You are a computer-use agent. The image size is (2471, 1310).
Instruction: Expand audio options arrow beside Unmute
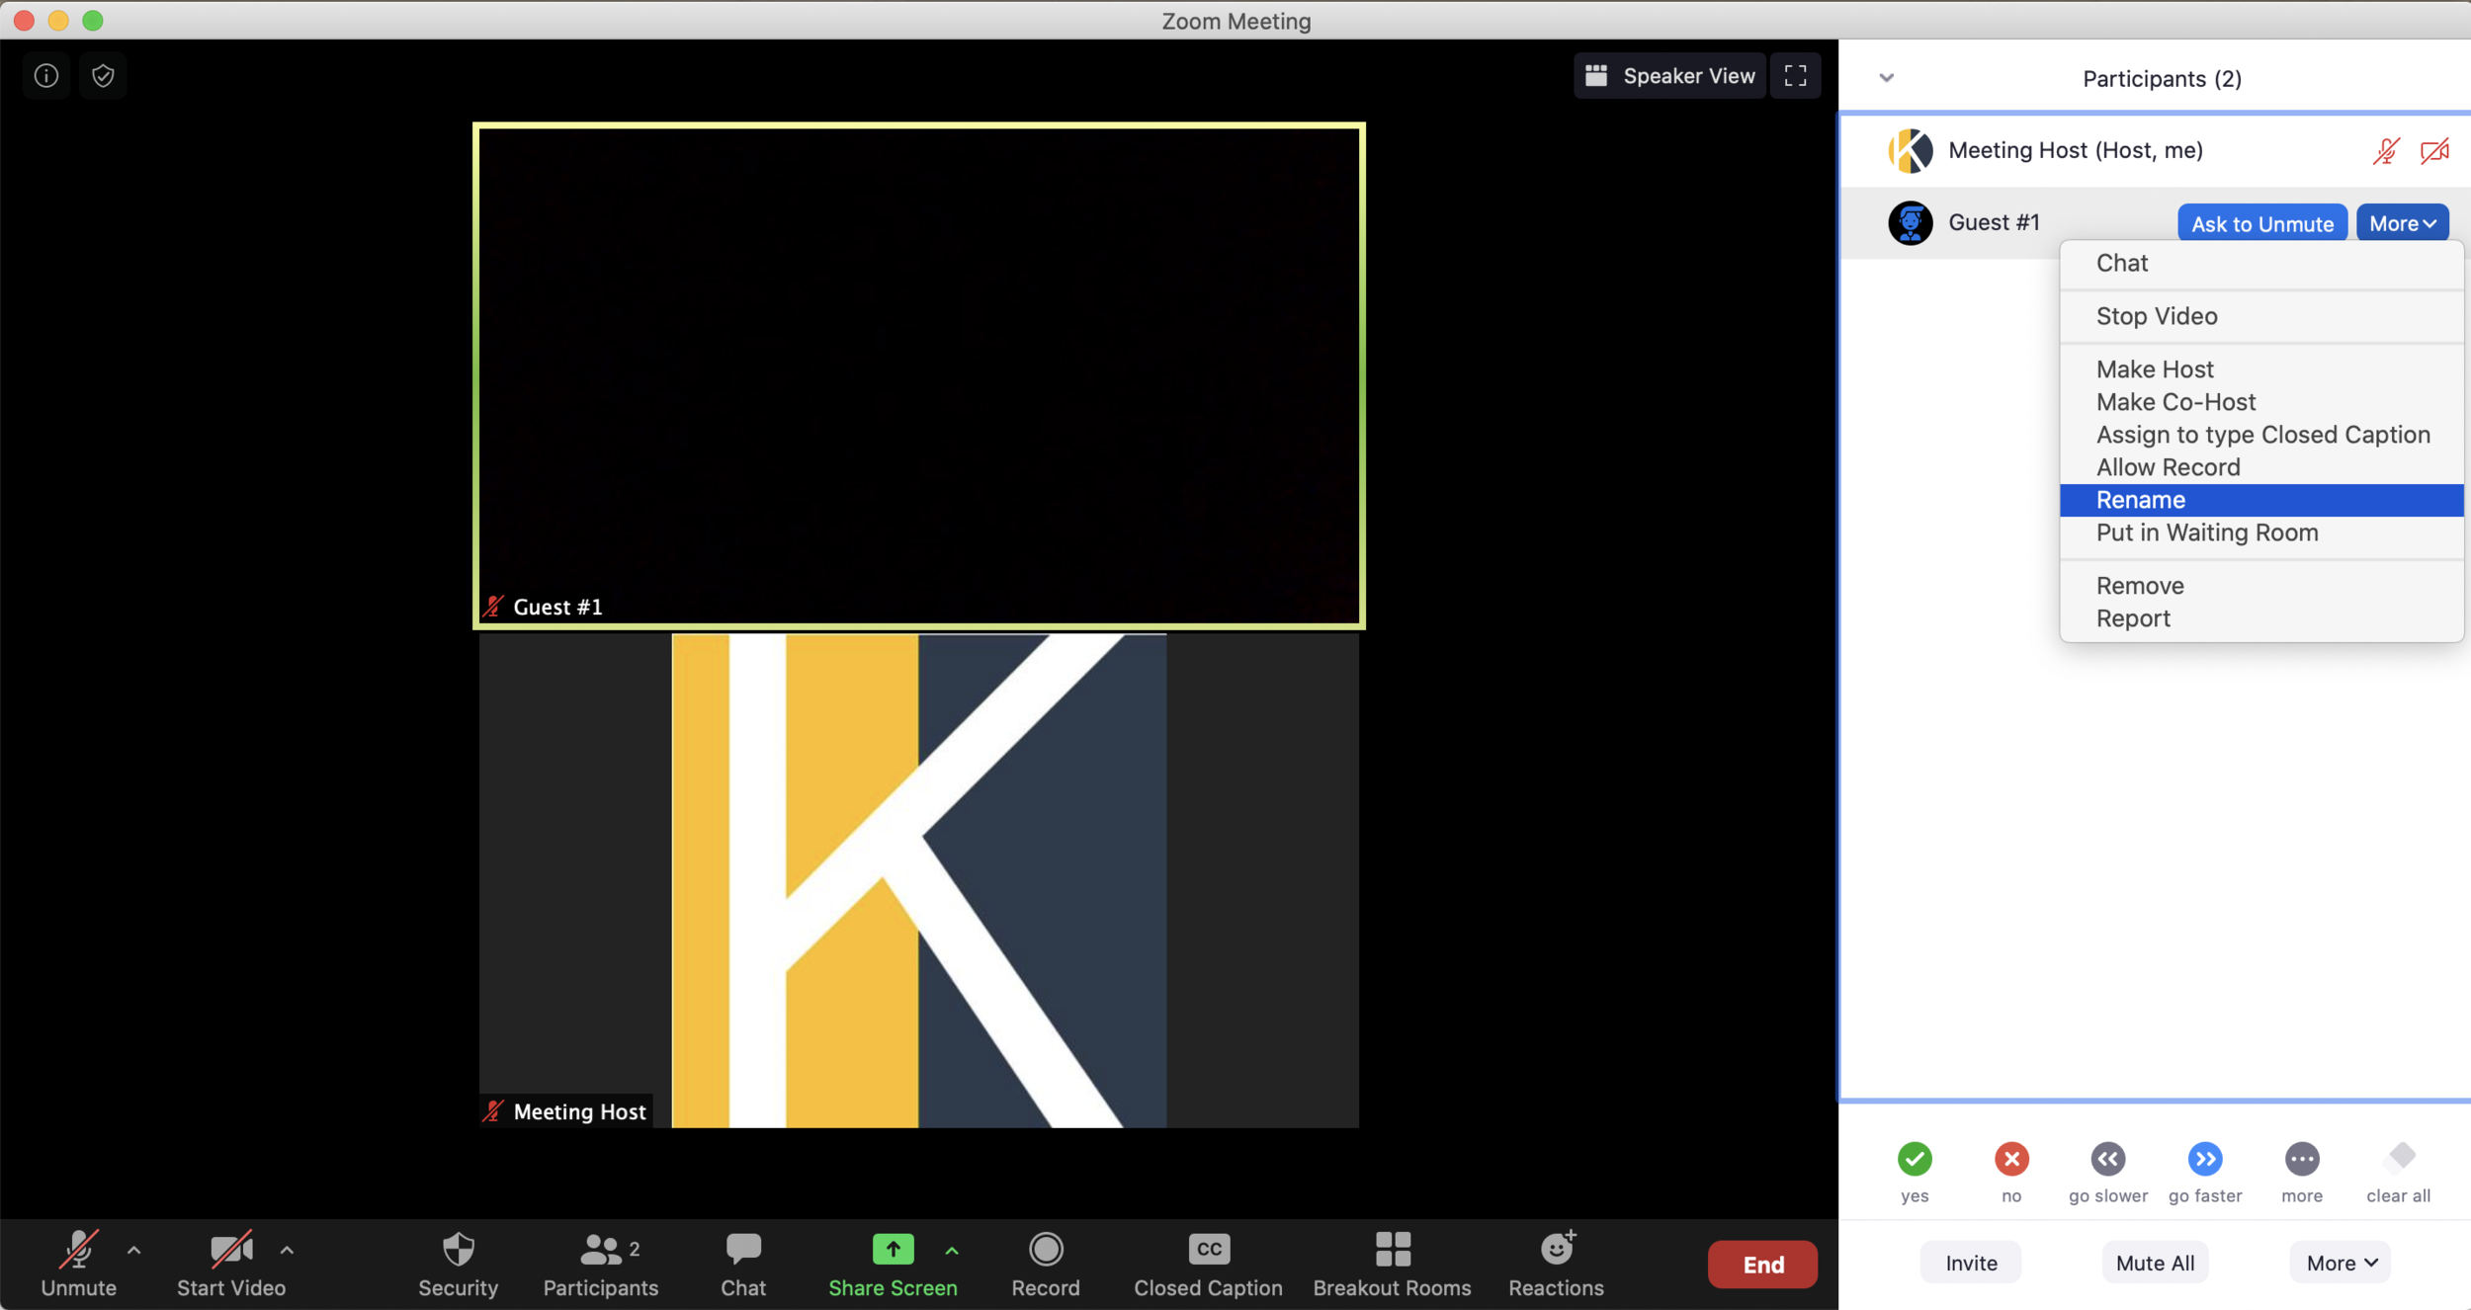(x=134, y=1251)
